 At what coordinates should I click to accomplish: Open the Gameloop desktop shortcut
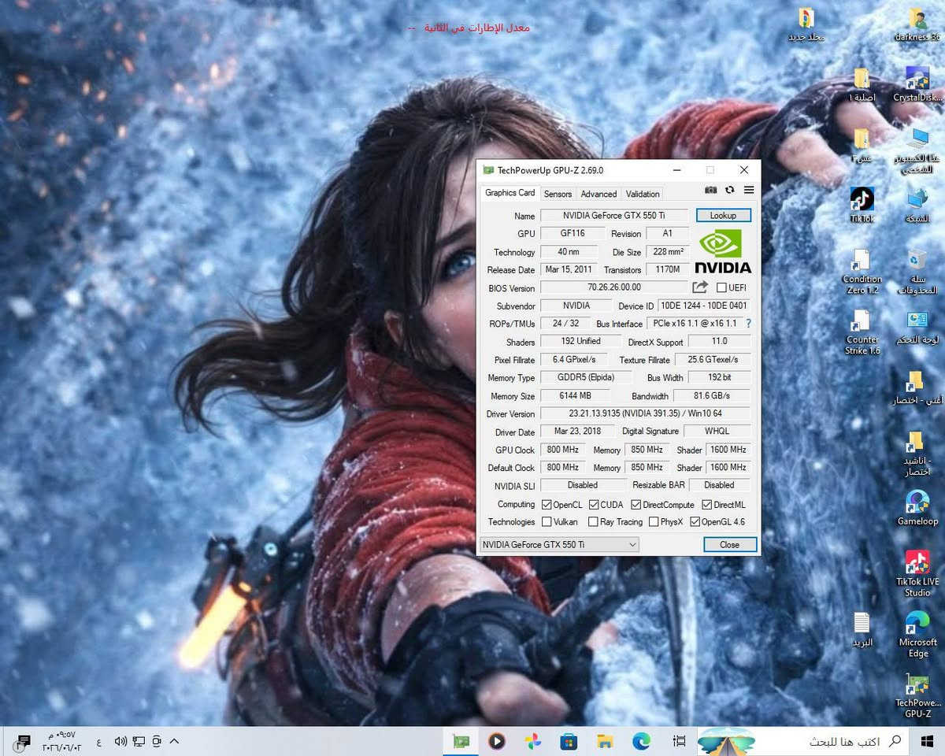(917, 508)
